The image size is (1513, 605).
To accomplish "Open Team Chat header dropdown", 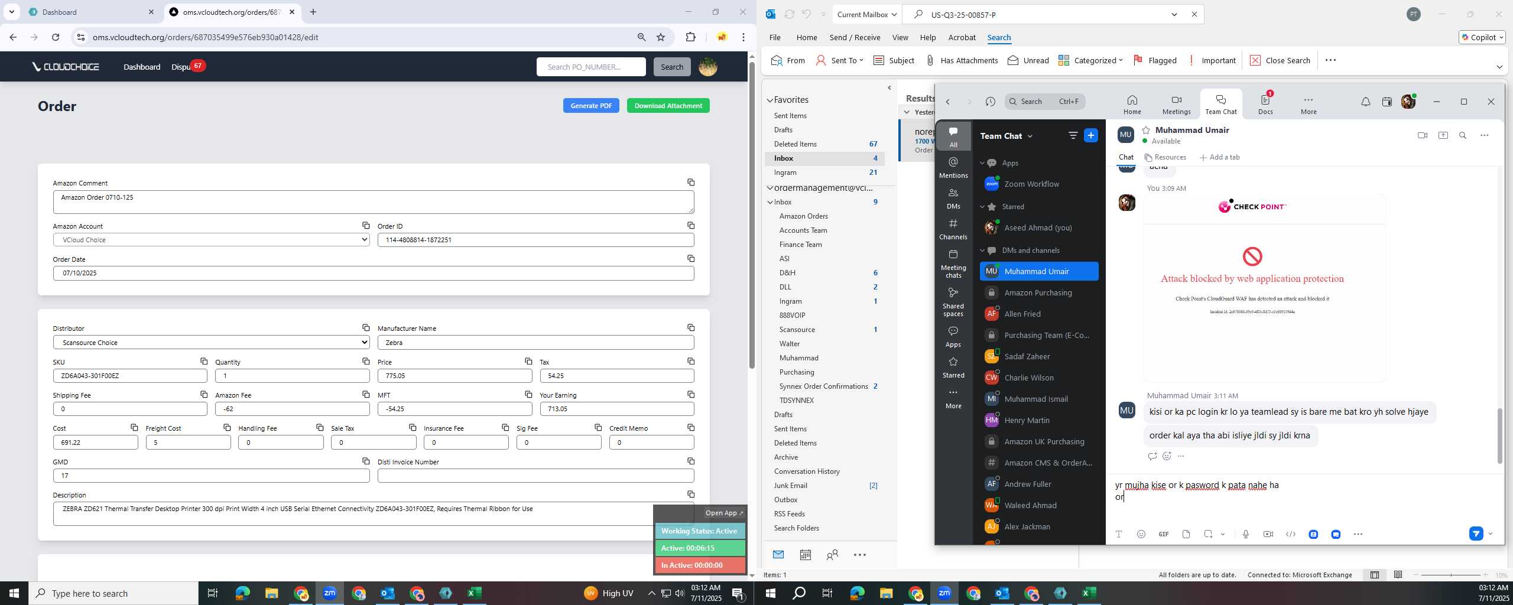I will 1030,136.
